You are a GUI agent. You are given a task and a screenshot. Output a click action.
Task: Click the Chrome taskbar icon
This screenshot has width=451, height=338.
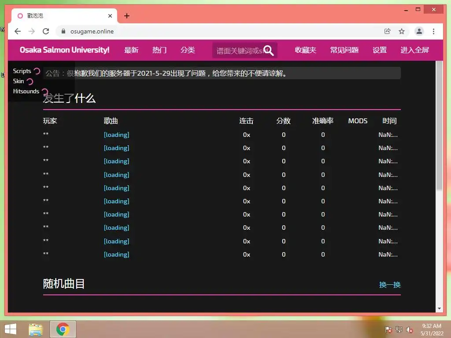point(63,329)
